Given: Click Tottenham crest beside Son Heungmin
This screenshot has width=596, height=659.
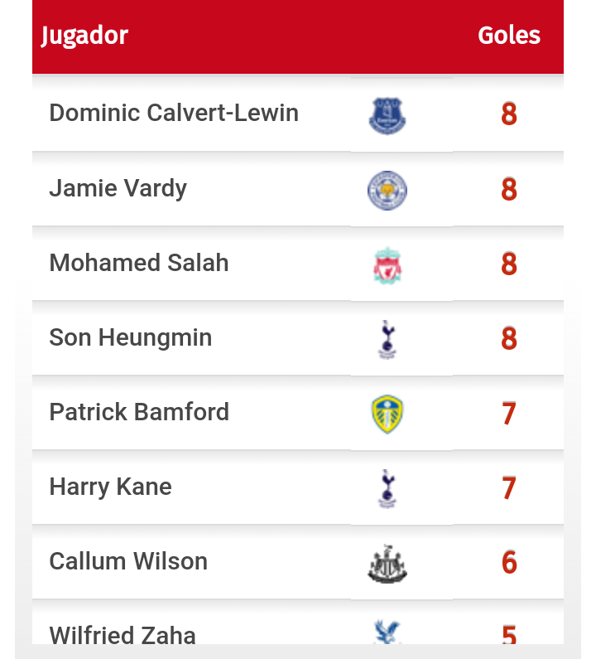Looking at the screenshot, I should click(387, 339).
